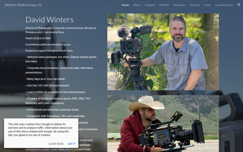
Task: Open the site search icon
Action: pyautogui.click(x=239, y=5)
